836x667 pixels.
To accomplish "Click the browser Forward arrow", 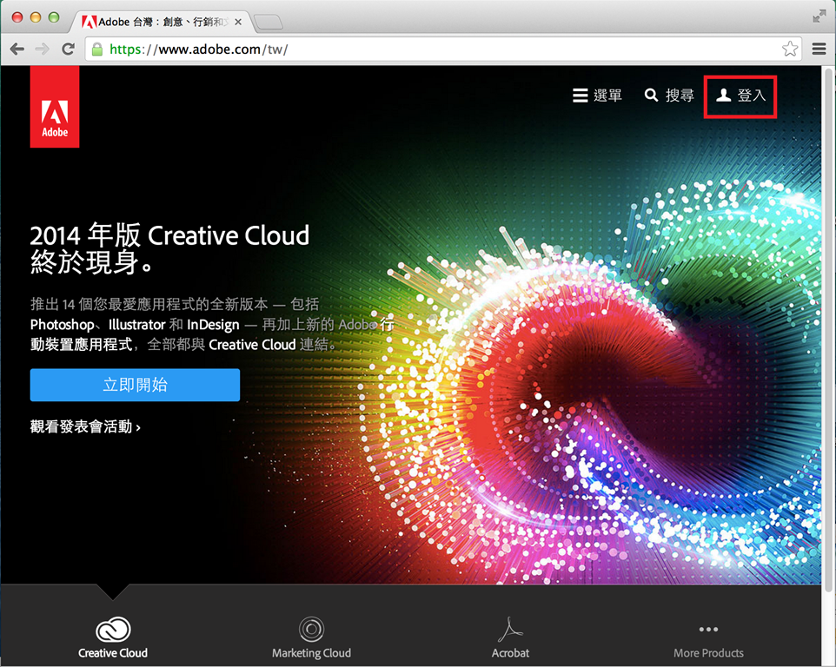I will click(x=42, y=49).
